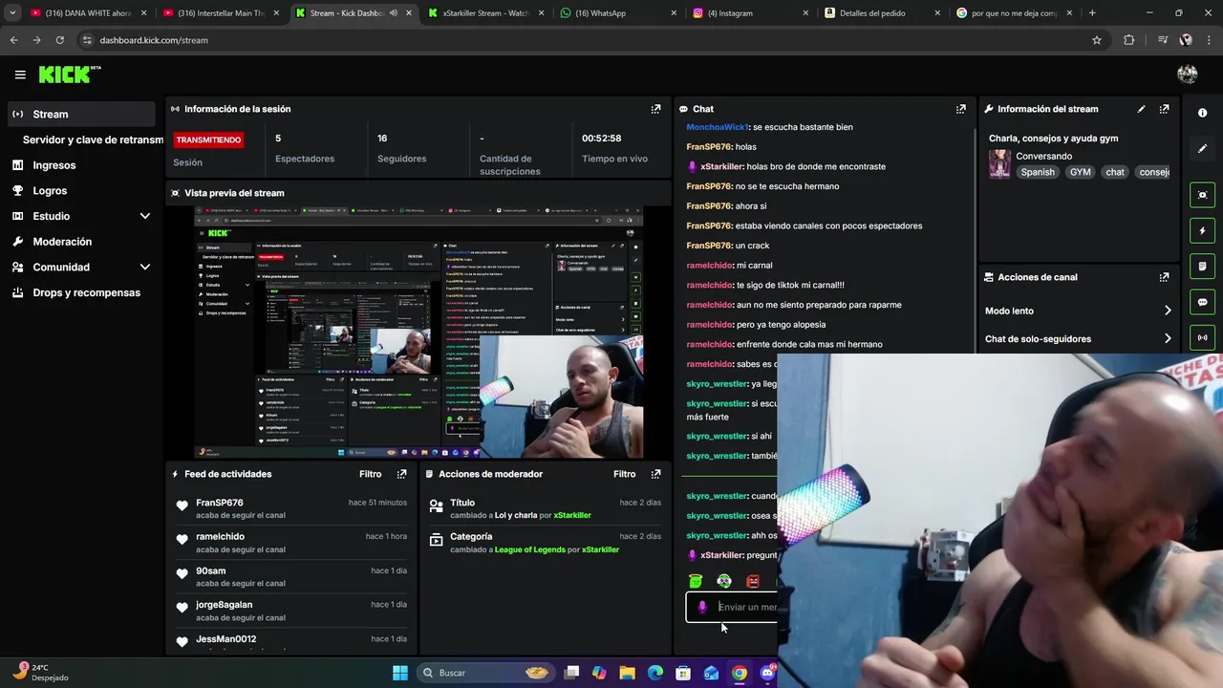The height and width of the screenshot is (688, 1223).
Task: Switch to the xStarkiller Stream tab
Action: click(485, 13)
